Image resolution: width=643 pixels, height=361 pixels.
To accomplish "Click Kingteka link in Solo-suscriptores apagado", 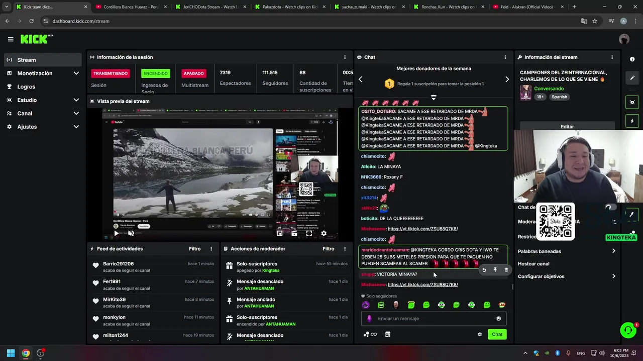I will [x=271, y=270].
